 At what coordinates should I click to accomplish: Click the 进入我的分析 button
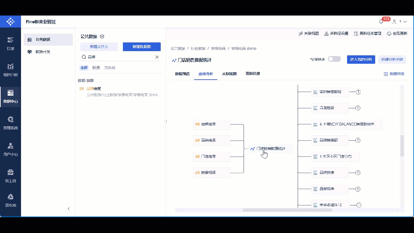361,59
